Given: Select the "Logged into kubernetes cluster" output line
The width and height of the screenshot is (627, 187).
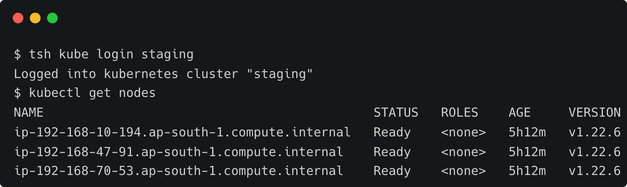Looking at the screenshot, I should point(163,74).
